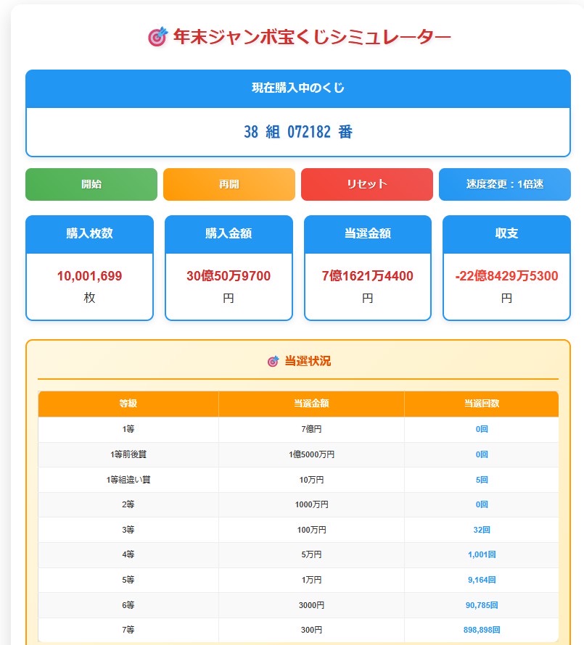Click the dart target icon beside the page title
Image resolution: width=584 pixels, height=645 pixels.
coord(157,37)
